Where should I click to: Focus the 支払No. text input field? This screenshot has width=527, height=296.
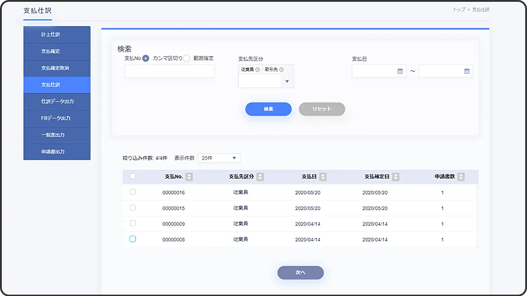coord(169,71)
